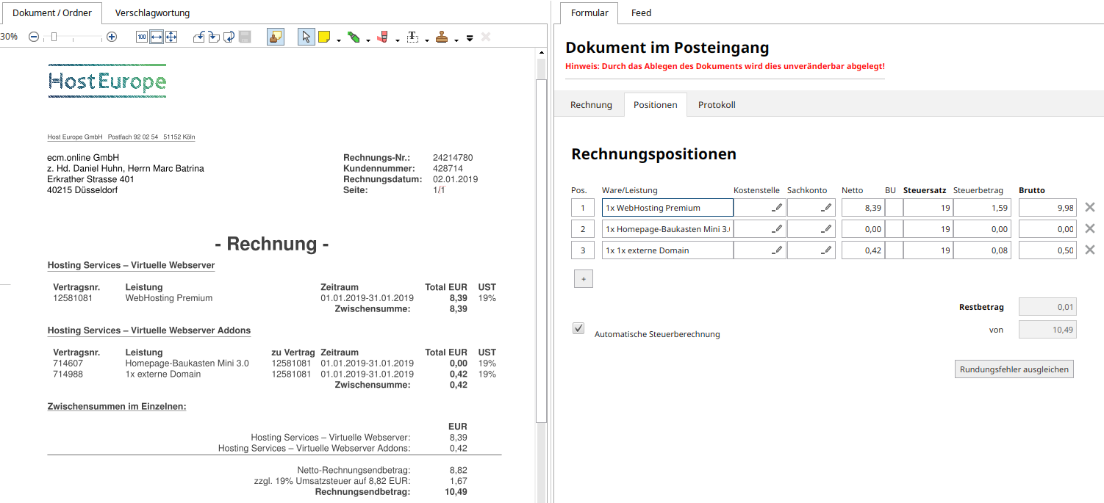The height and width of the screenshot is (503, 1104).
Task: Rotate the page to the left
Action: click(199, 37)
